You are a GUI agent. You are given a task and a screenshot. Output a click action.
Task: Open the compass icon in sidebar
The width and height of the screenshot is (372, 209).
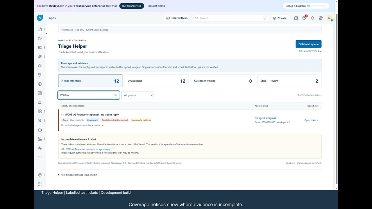(x=40, y=84)
